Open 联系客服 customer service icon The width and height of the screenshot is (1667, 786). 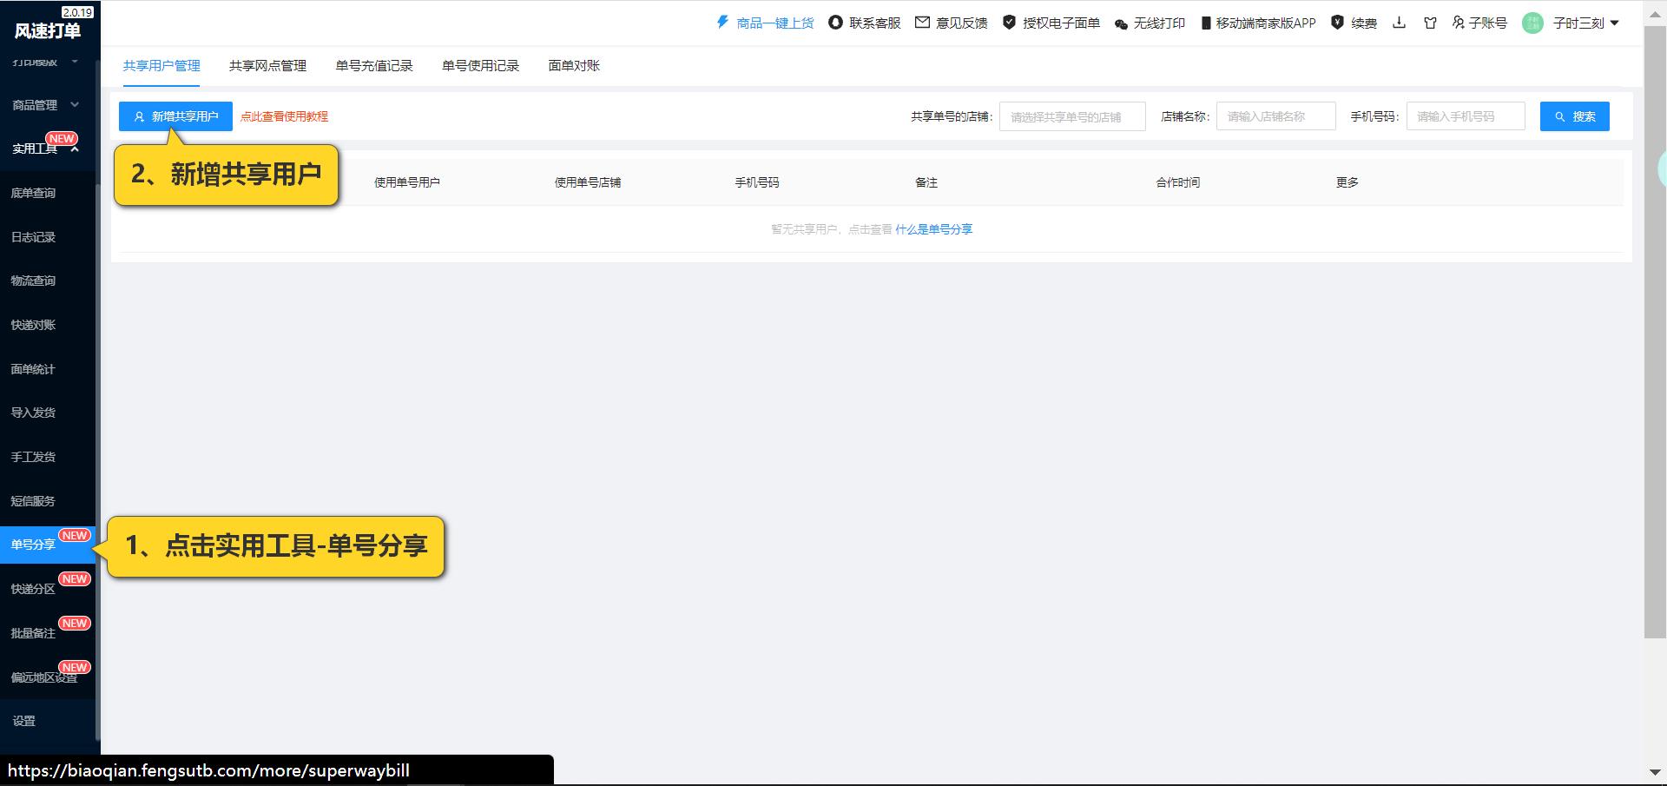834,23
